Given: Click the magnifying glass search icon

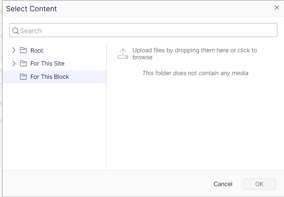Looking at the screenshot, I should coord(16,31).
